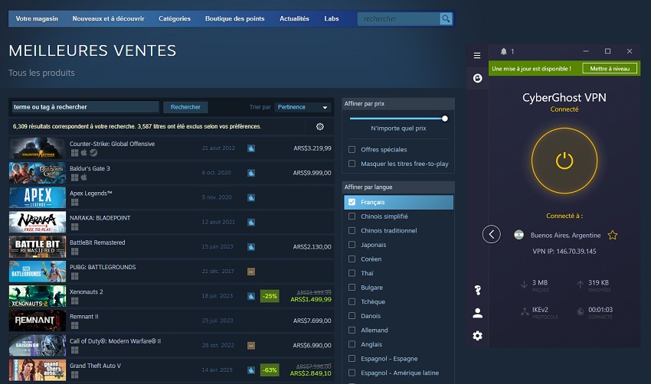This screenshot has width=651, height=384.
Task: Click mixed review icon on PUBG row
Action: (x=251, y=272)
